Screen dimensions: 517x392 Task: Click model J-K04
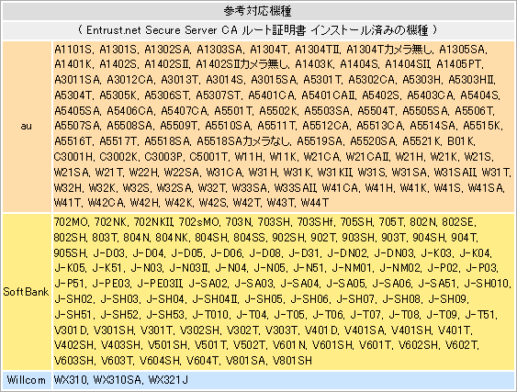click(x=475, y=253)
